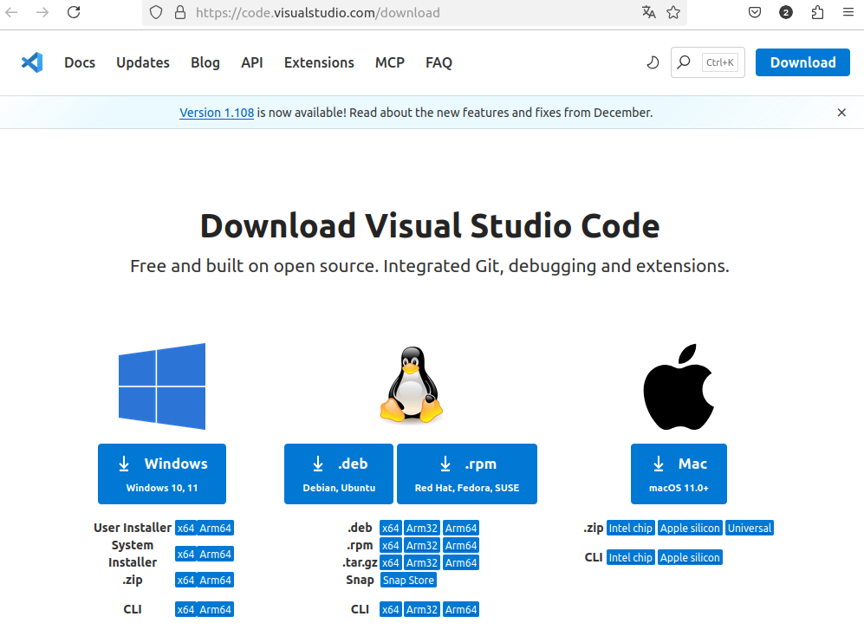Click the Ctrl+K search field
The height and width of the screenshot is (636, 864).
click(x=708, y=62)
